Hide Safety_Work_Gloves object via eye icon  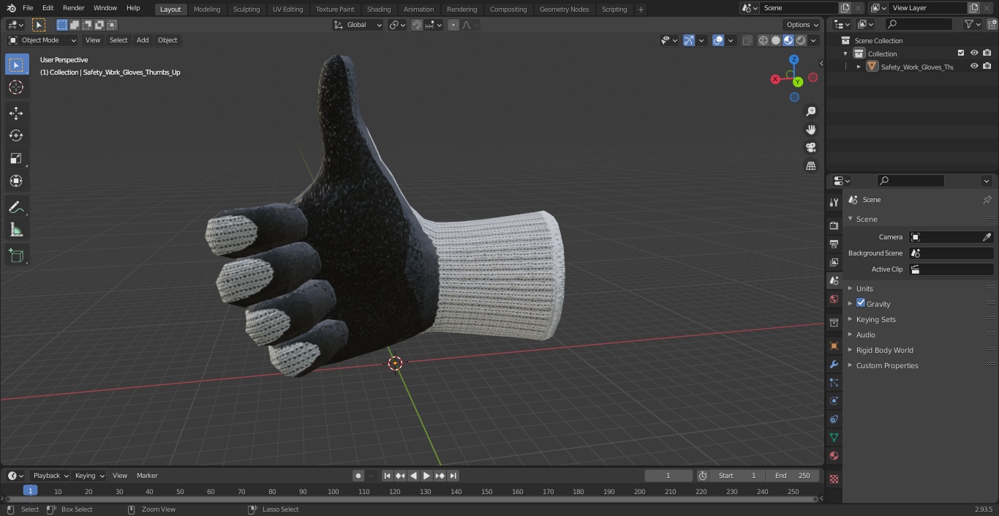[x=974, y=67]
